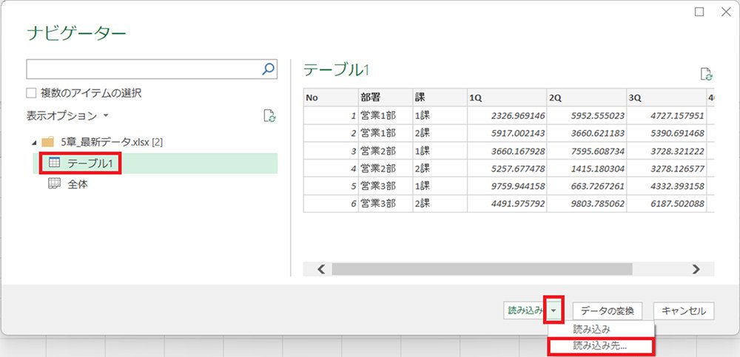Click the folder icon for 5章_最新データ.xlsx
Screen dimensions: 740x357
[x=47, y=142]
